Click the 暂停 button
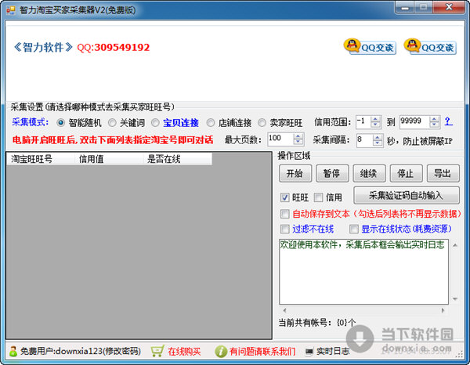This screenshot has width=470, height=365. pos(332,173)
